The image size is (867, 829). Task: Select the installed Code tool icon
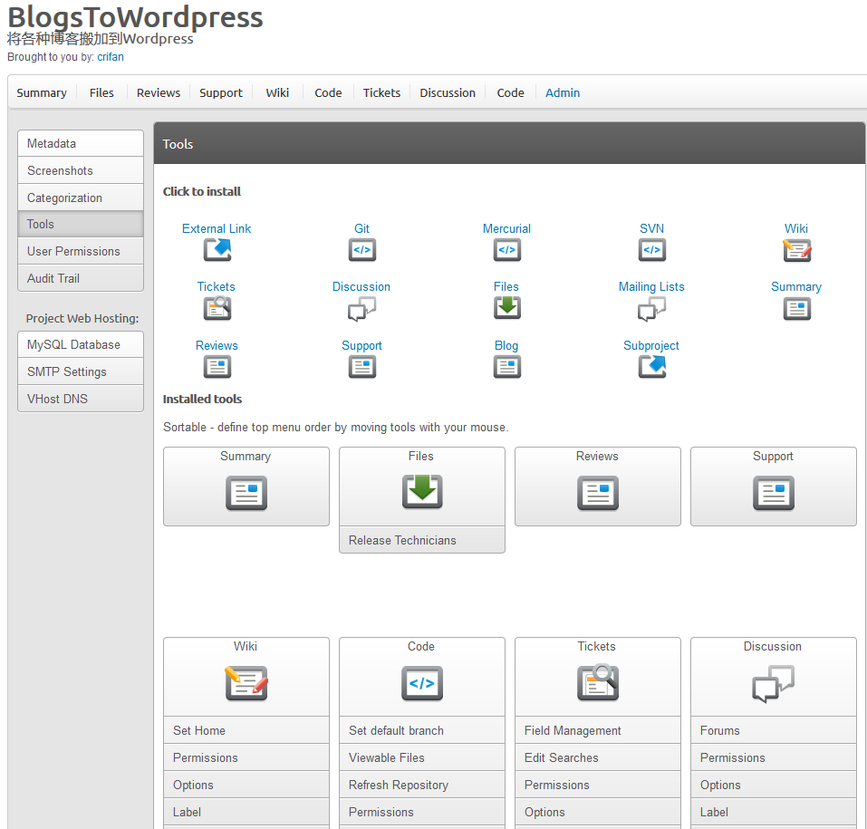[422, 683]
